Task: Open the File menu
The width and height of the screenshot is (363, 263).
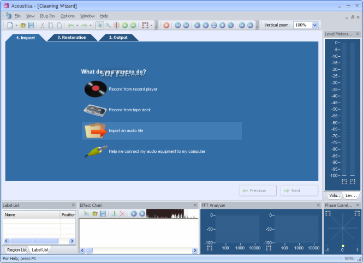Action: coord(17,16)
